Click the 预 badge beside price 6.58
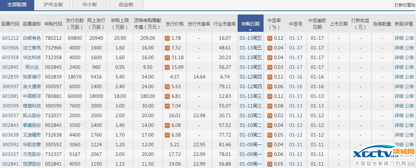 pos(167,135)
